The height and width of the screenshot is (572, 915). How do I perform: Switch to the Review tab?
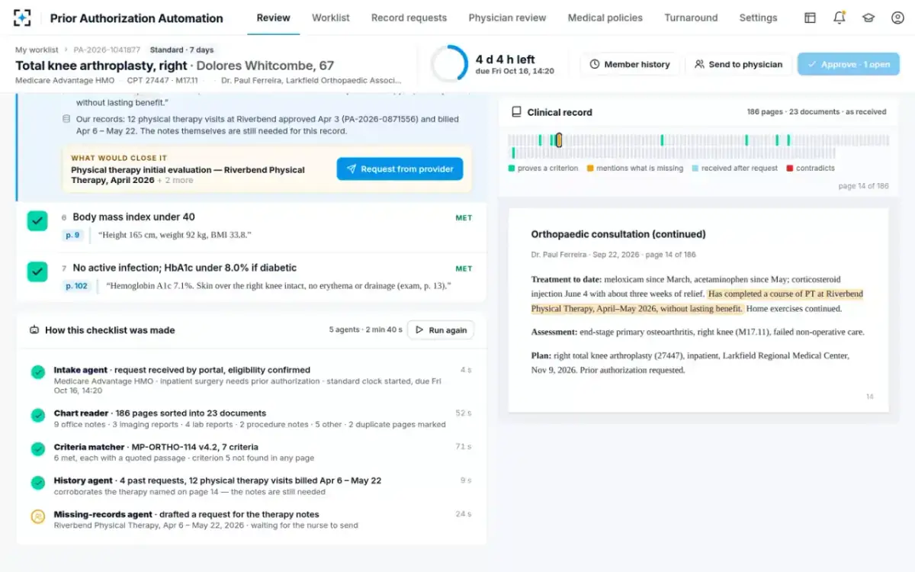pyautogui.click(x=273, y=18)
